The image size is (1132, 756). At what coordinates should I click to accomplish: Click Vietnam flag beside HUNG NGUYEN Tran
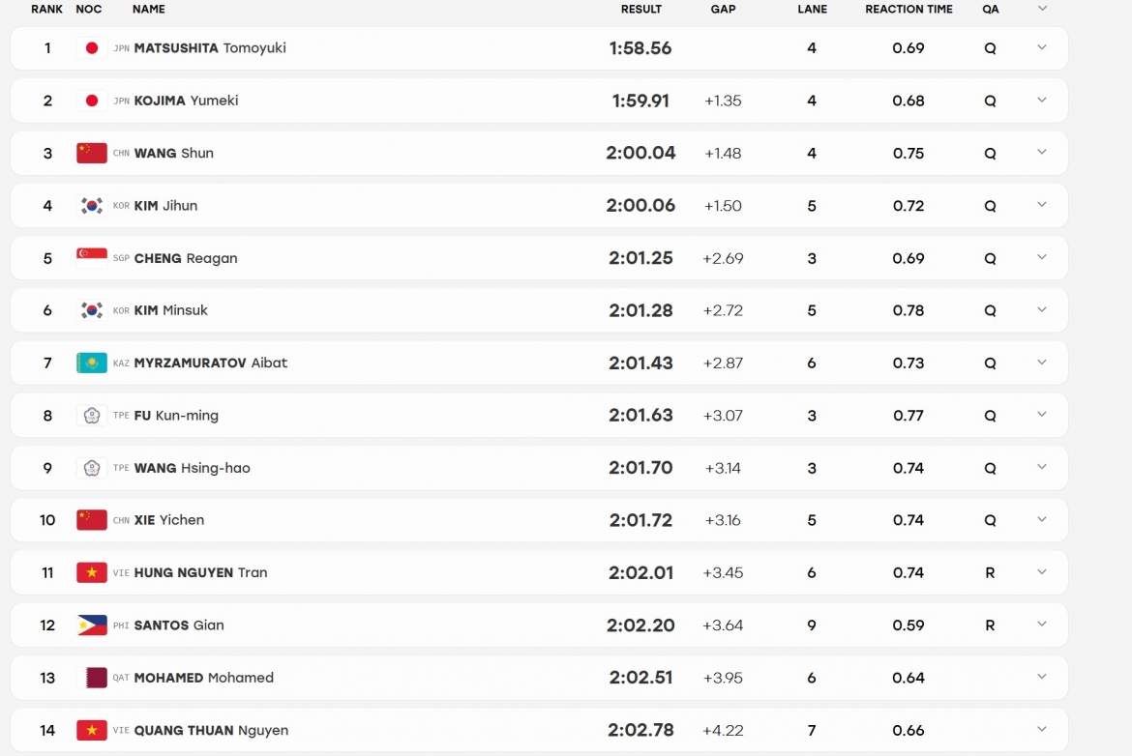[x=92, y=572]
